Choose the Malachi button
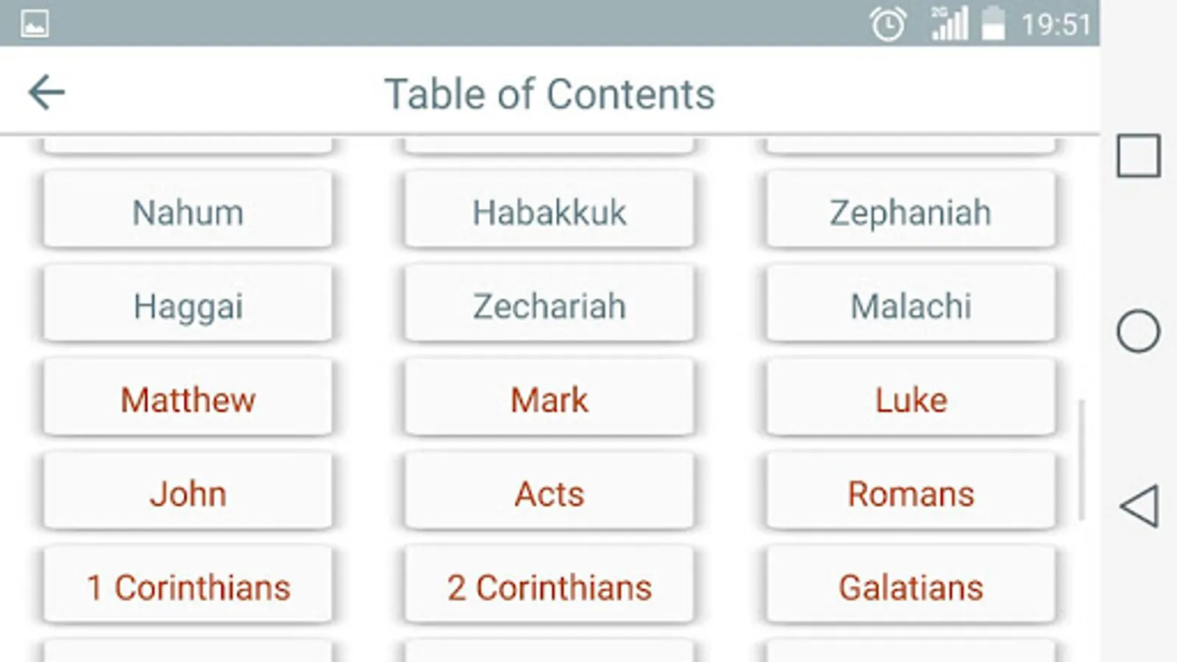Viewport: 1177px width, 662px height. (x=911, y=304)
